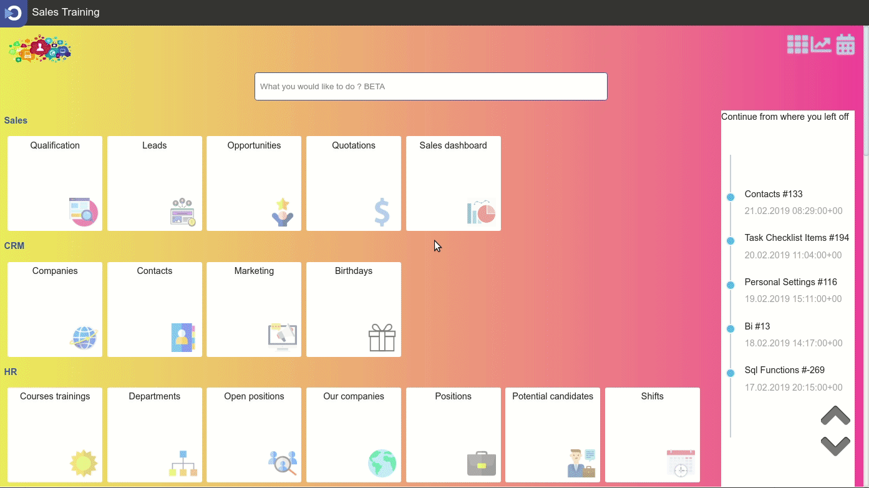Click timestamp 17.02.2019 20:15:00+00

pos(794,388)
